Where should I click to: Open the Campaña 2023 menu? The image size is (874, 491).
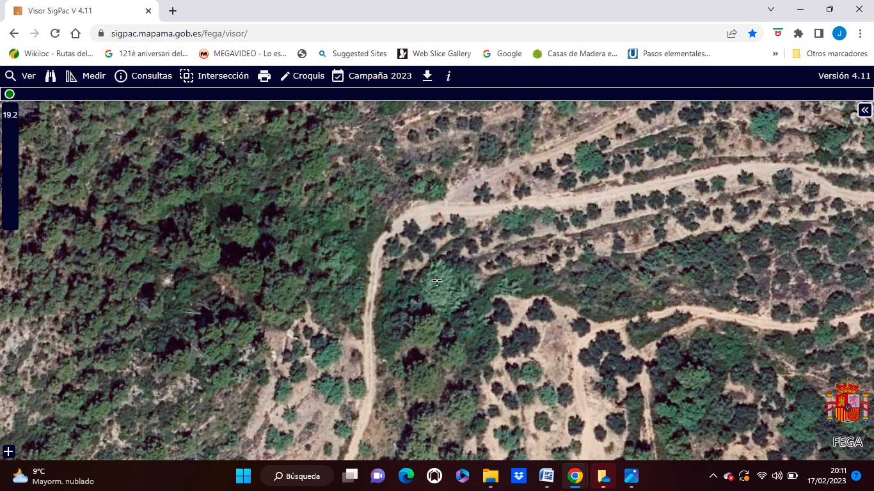372,76
